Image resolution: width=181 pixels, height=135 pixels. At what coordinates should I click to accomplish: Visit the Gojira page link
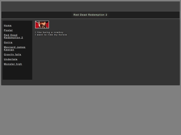coord(8,42)
